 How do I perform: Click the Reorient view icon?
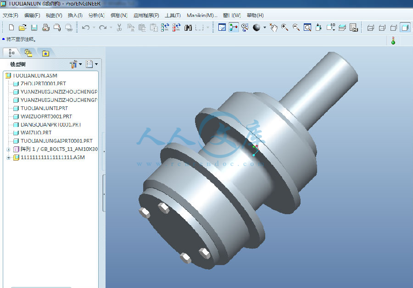(x=319, y=28)
